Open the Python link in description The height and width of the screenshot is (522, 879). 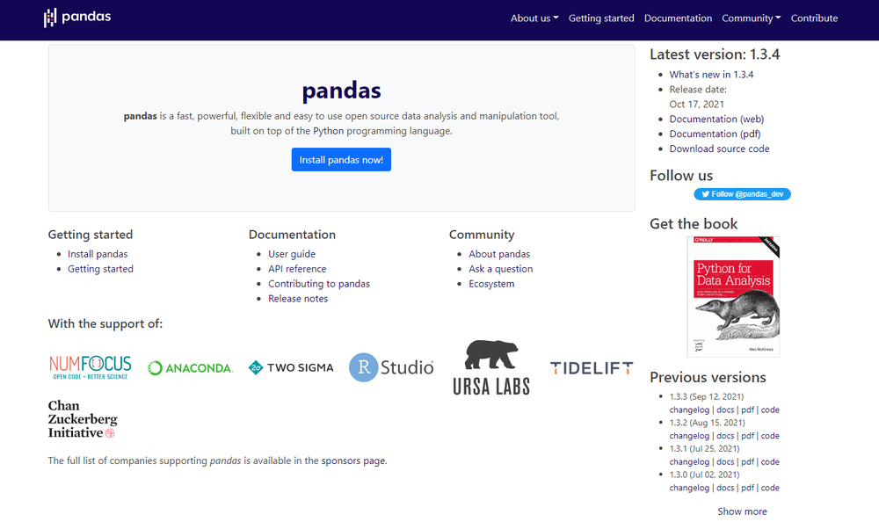pyautogui.click(x=329, y=131)
